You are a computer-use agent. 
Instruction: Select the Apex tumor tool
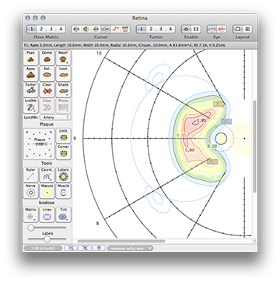pyautogui.click(x=31, y=73)
